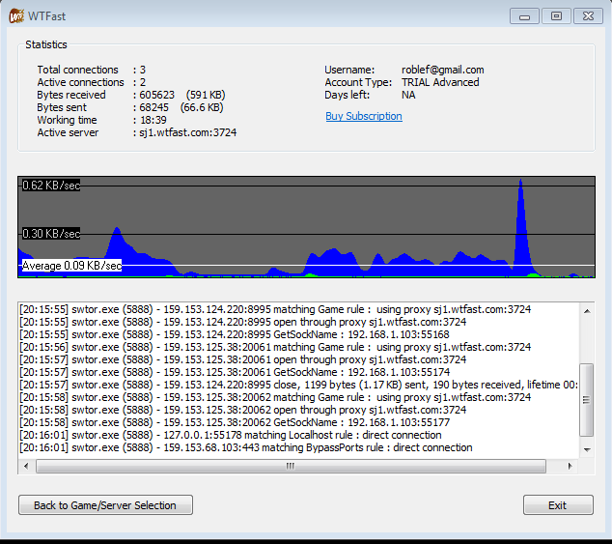Click the Exit button
This screenshot has width=612, height=544.
558,505
